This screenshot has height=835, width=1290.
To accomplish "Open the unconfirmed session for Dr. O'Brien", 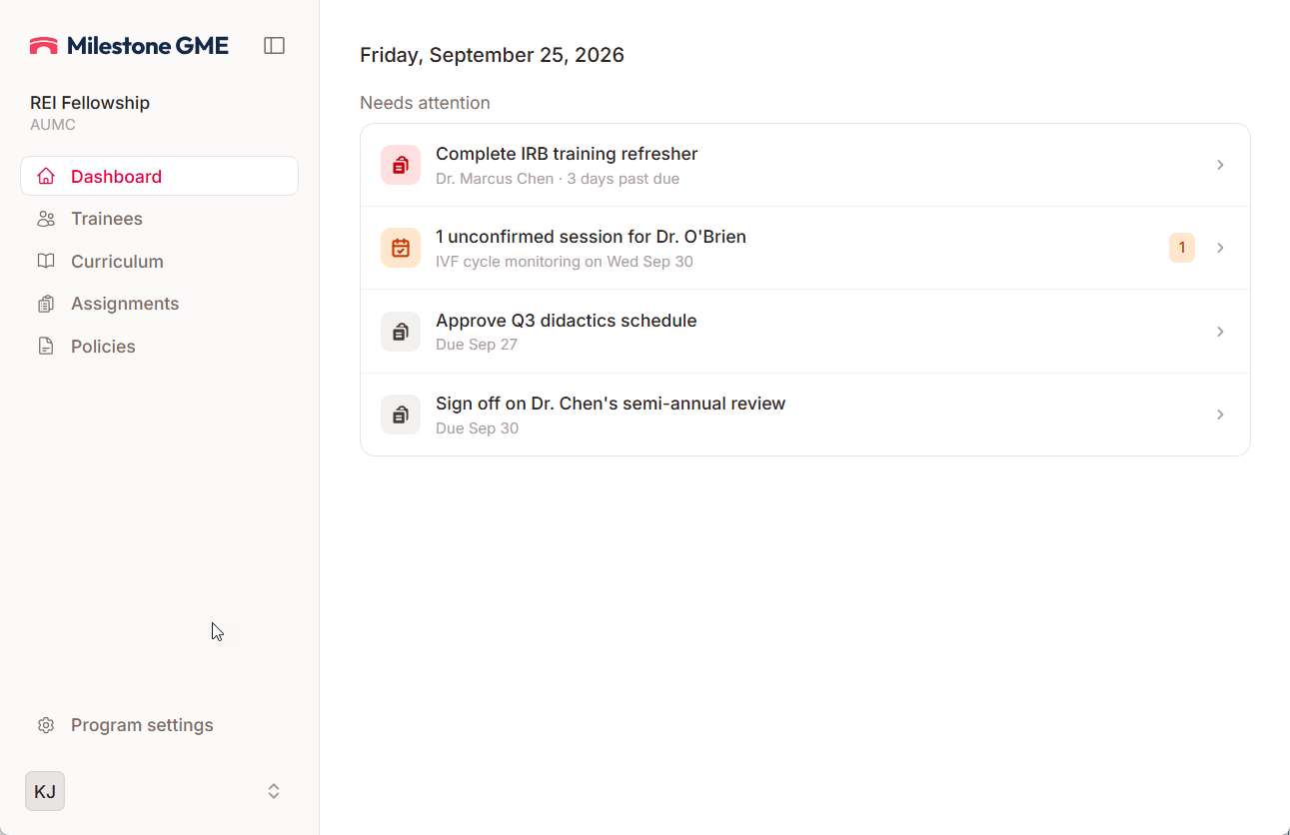I will point(805,248).
